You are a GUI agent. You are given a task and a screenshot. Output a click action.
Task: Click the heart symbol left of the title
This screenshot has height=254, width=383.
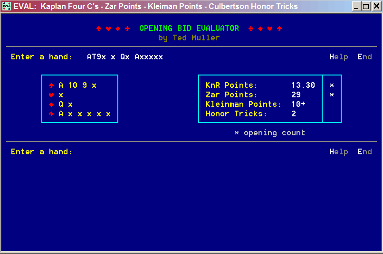tap(108, 28)
